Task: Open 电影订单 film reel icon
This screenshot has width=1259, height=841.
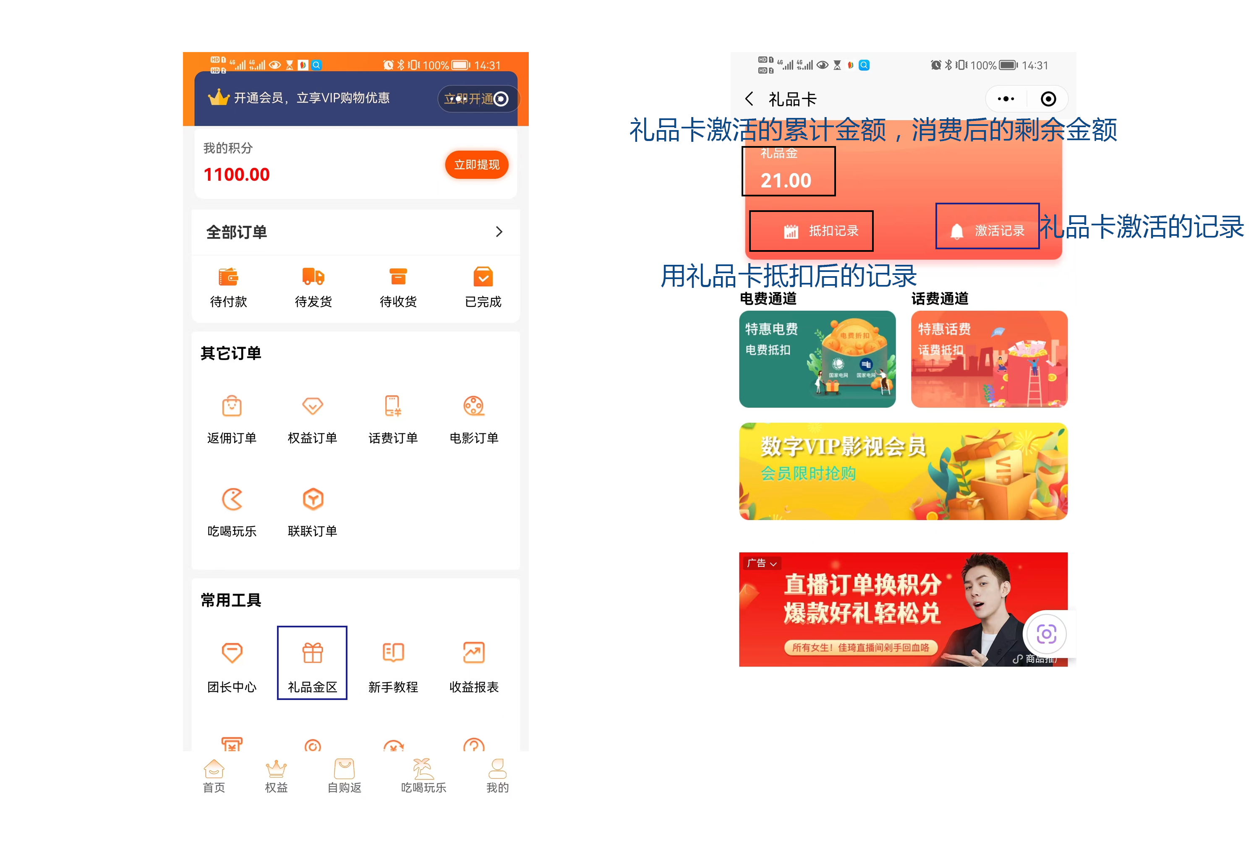Action: [x=474, y=406]
